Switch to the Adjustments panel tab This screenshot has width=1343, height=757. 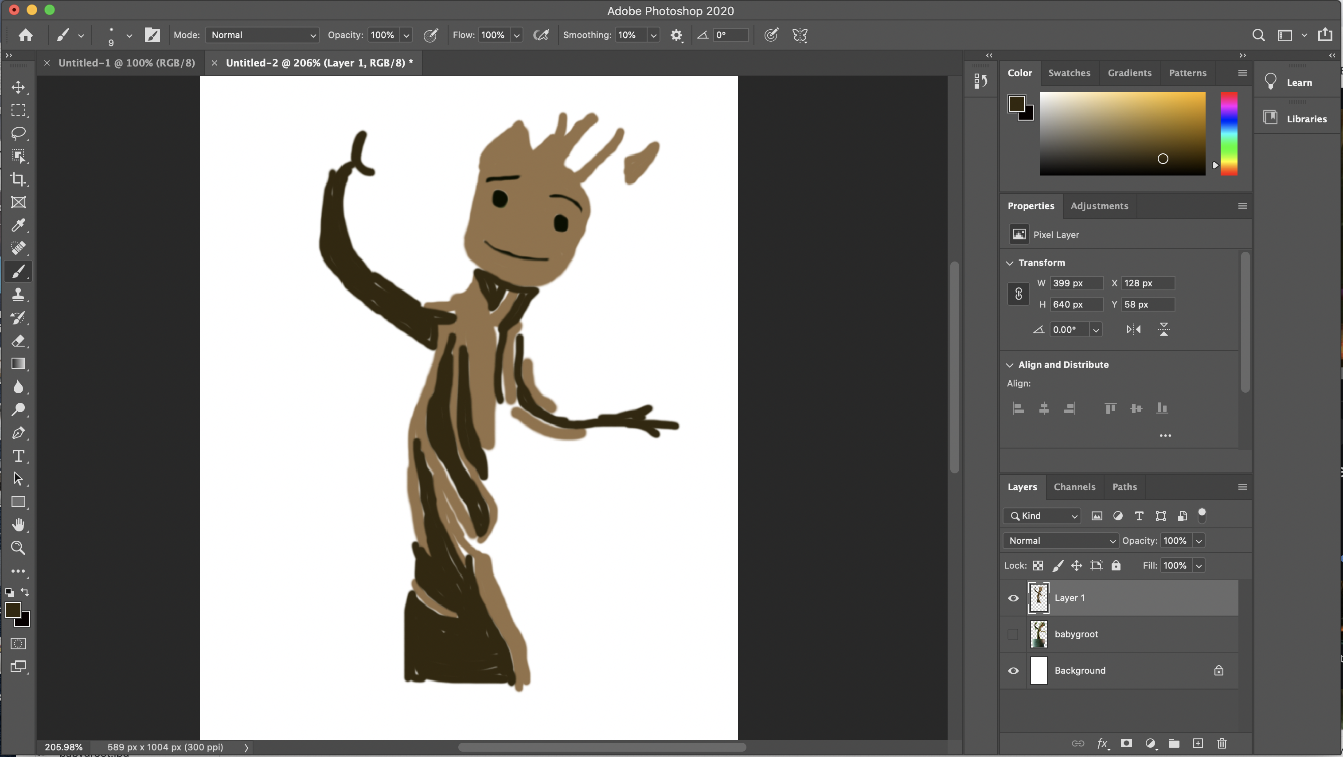[1099, 205]
